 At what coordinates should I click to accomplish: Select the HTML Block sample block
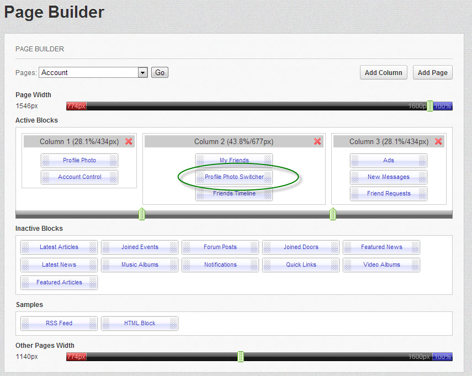(140, 324)
